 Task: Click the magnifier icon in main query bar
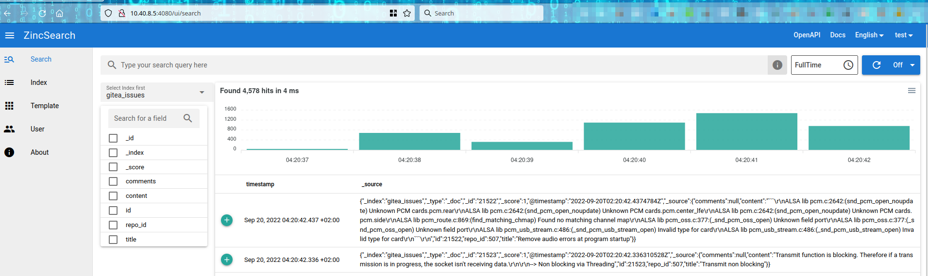(112, 65)
